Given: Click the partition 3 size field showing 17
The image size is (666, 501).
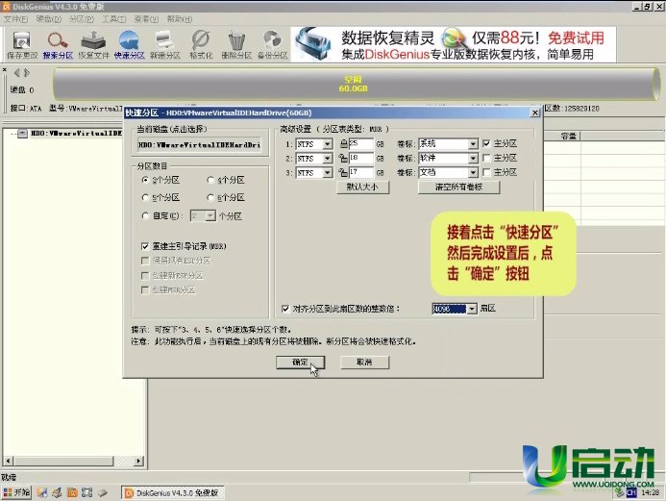Looking at the screenshot, I should point(361,172).
